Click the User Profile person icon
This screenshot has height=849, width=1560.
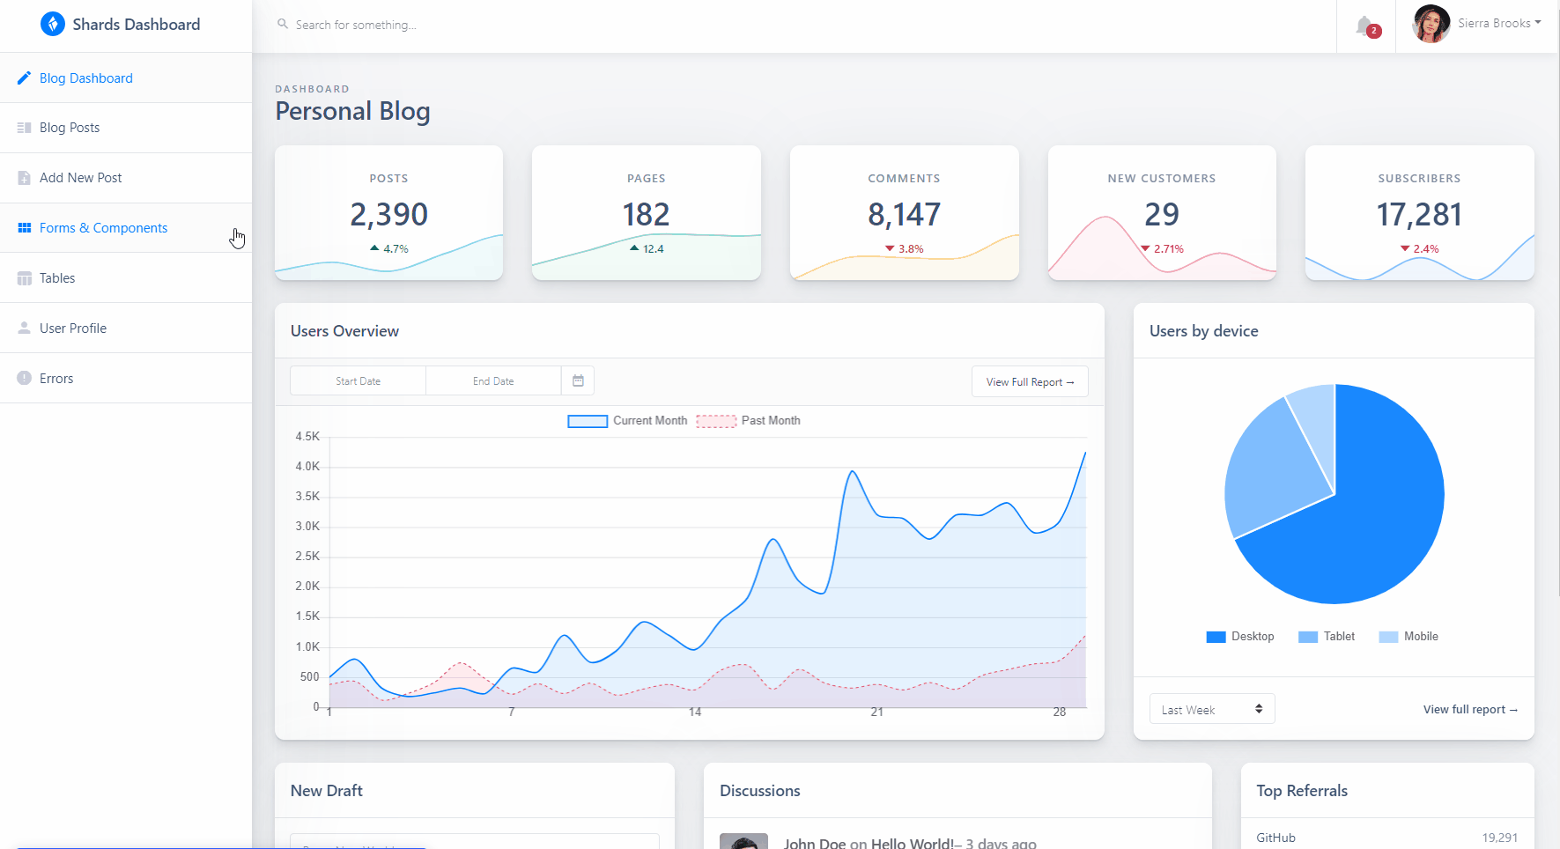(x=23, y=328)
